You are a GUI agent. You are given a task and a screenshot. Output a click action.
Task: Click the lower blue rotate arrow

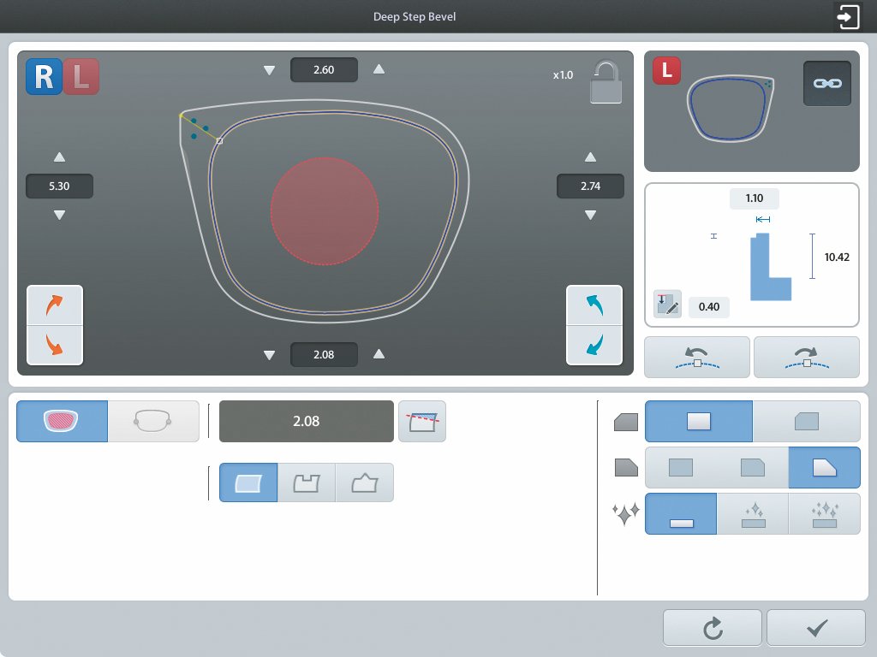point(594,345)
